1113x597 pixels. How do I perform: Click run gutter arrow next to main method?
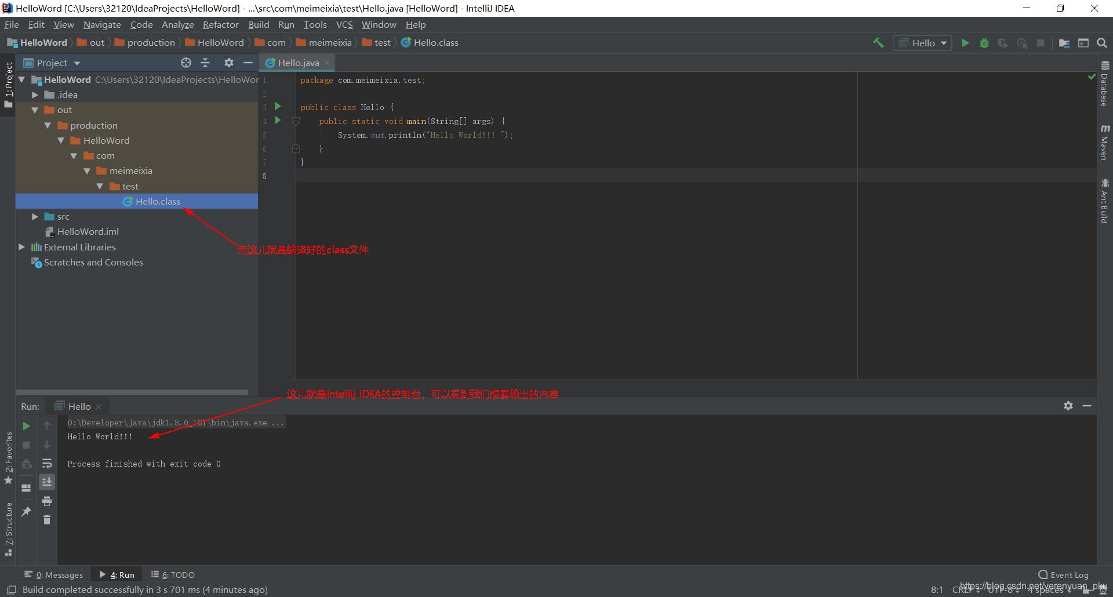(278, 120)
